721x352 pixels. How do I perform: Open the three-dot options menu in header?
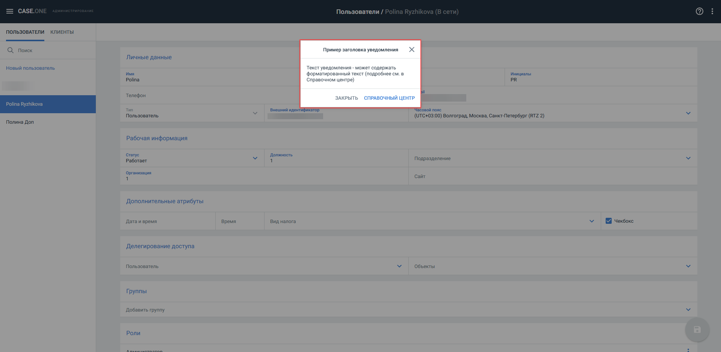point(712,11)
